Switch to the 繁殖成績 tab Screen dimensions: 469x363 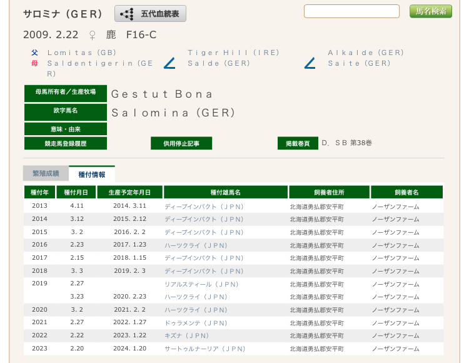[x=46, y=173]
